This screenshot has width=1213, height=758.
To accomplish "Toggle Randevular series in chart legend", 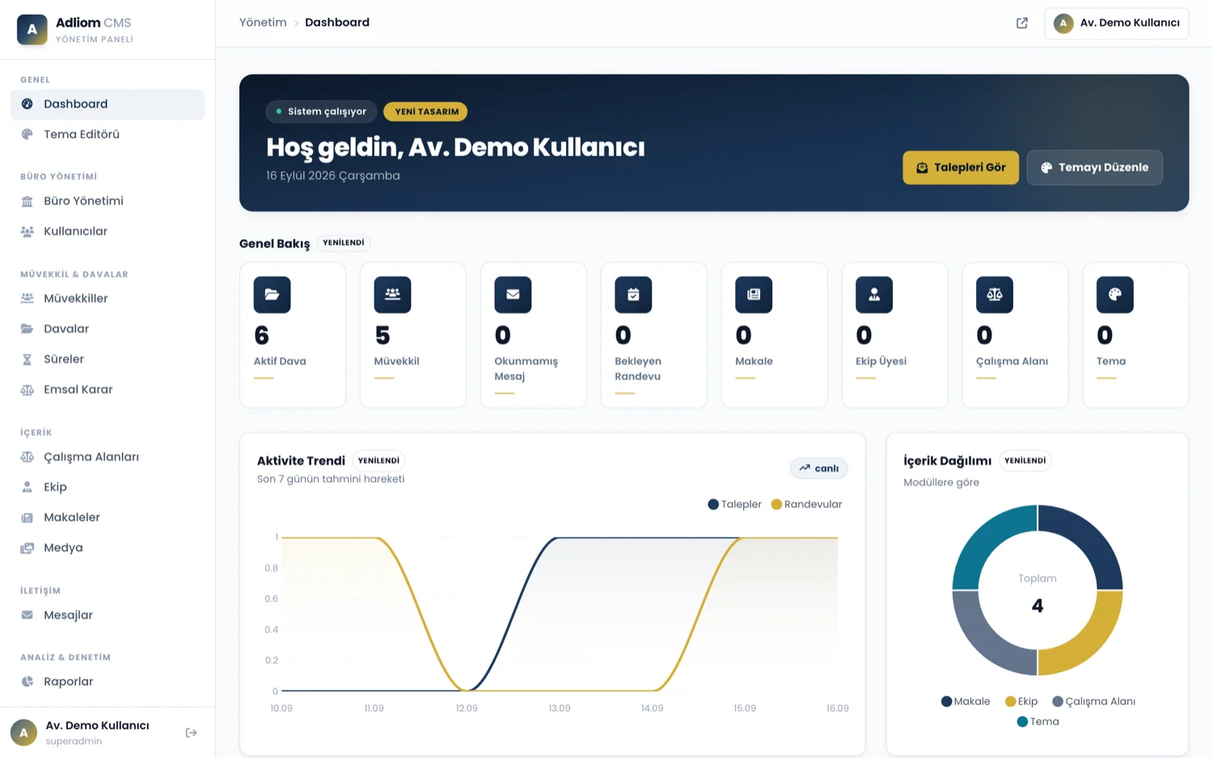I will [806, 504].
